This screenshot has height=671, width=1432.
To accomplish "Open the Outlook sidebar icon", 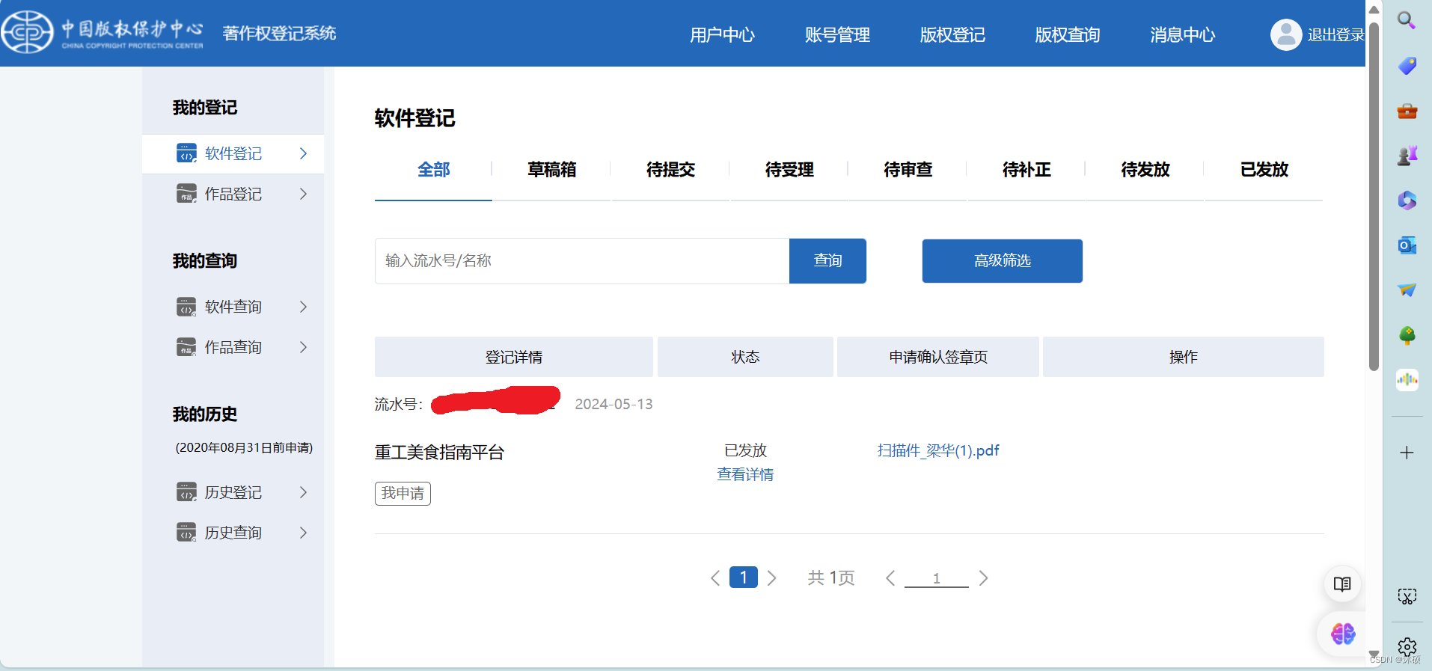I will tap(1407, 245).
